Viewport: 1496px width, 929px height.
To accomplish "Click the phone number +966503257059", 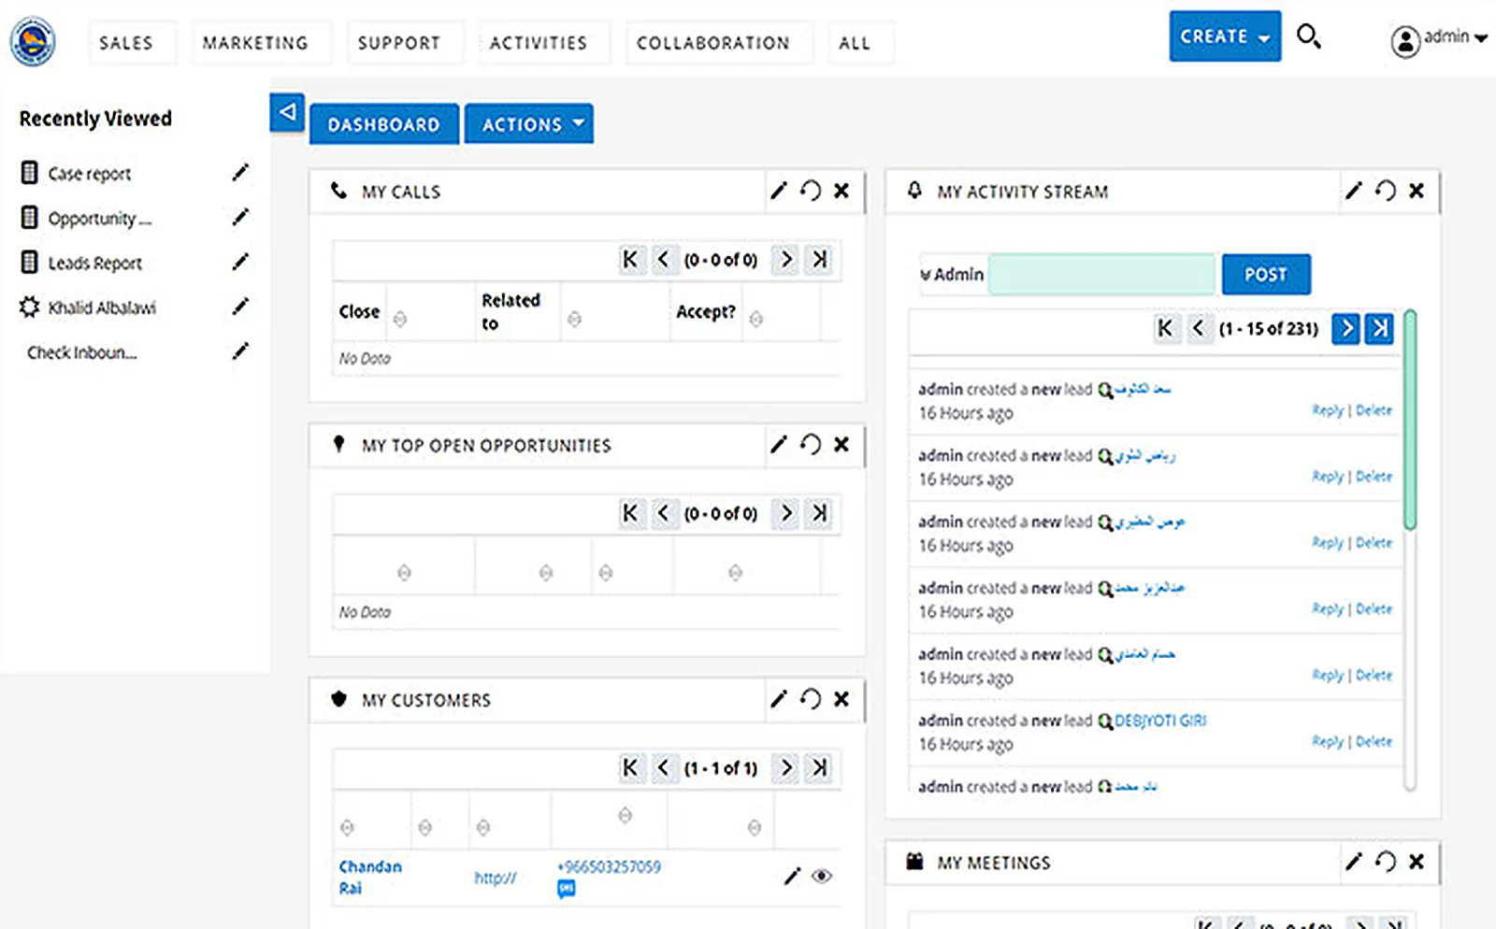I will 609,866.
